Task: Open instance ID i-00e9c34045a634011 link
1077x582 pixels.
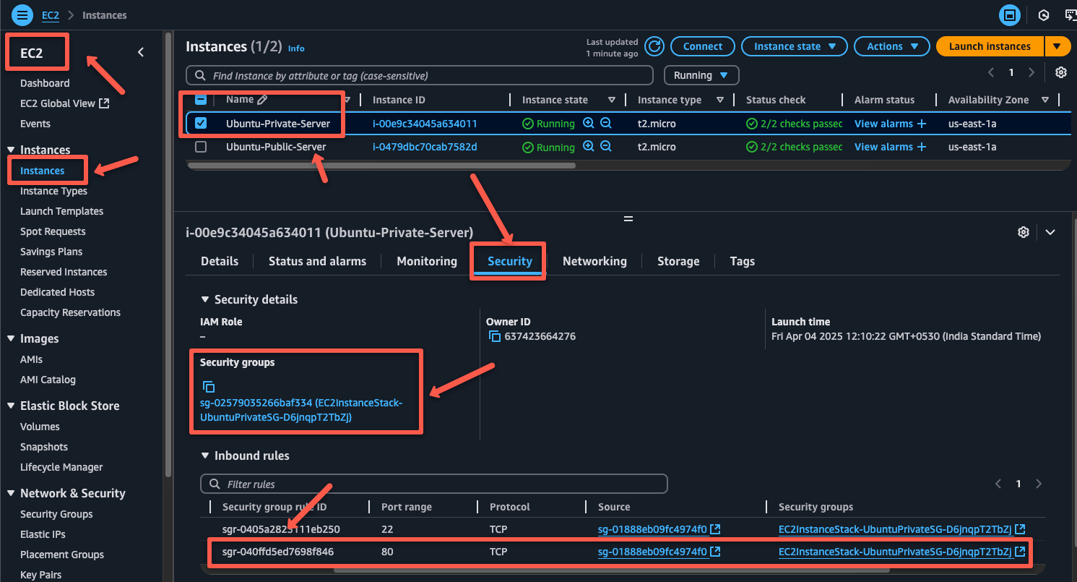Action: pyautogui.click(x=425, y=124)
